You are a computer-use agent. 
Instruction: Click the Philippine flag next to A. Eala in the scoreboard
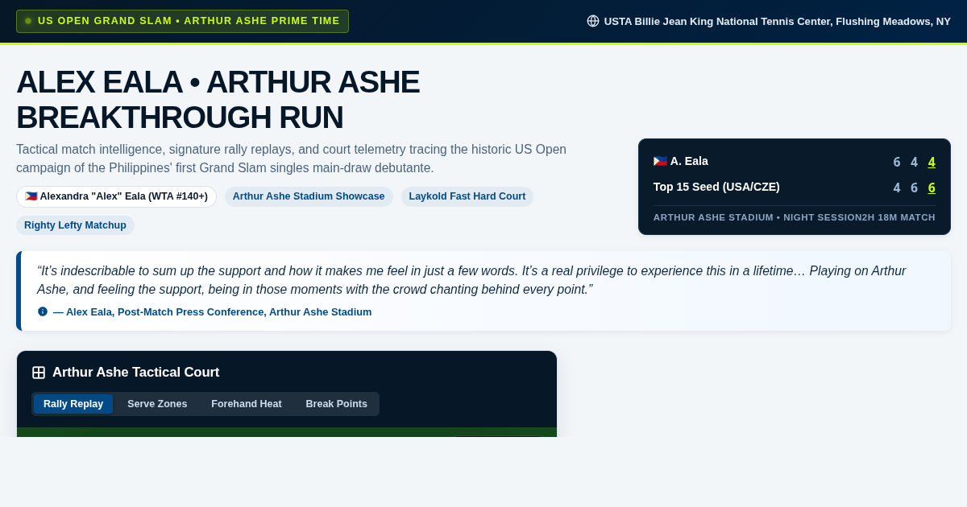660,161
